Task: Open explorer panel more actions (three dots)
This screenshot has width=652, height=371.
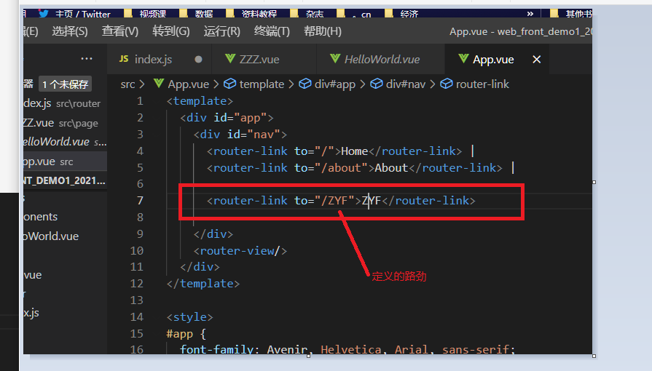Action: (x=87, y=59)
